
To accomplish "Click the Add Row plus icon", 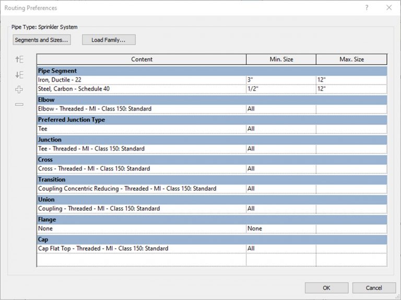I will pos(19,90).
